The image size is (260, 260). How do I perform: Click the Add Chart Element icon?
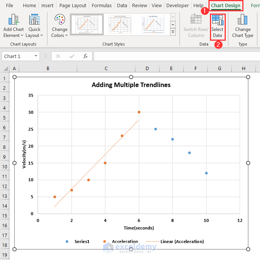point(14,20)
